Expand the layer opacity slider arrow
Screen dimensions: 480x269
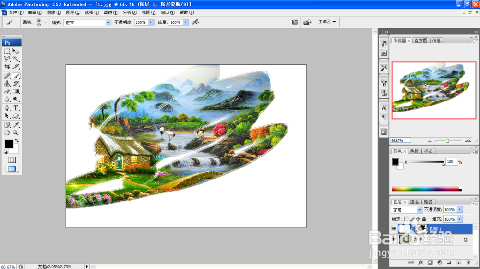click(x=460, y=210)
